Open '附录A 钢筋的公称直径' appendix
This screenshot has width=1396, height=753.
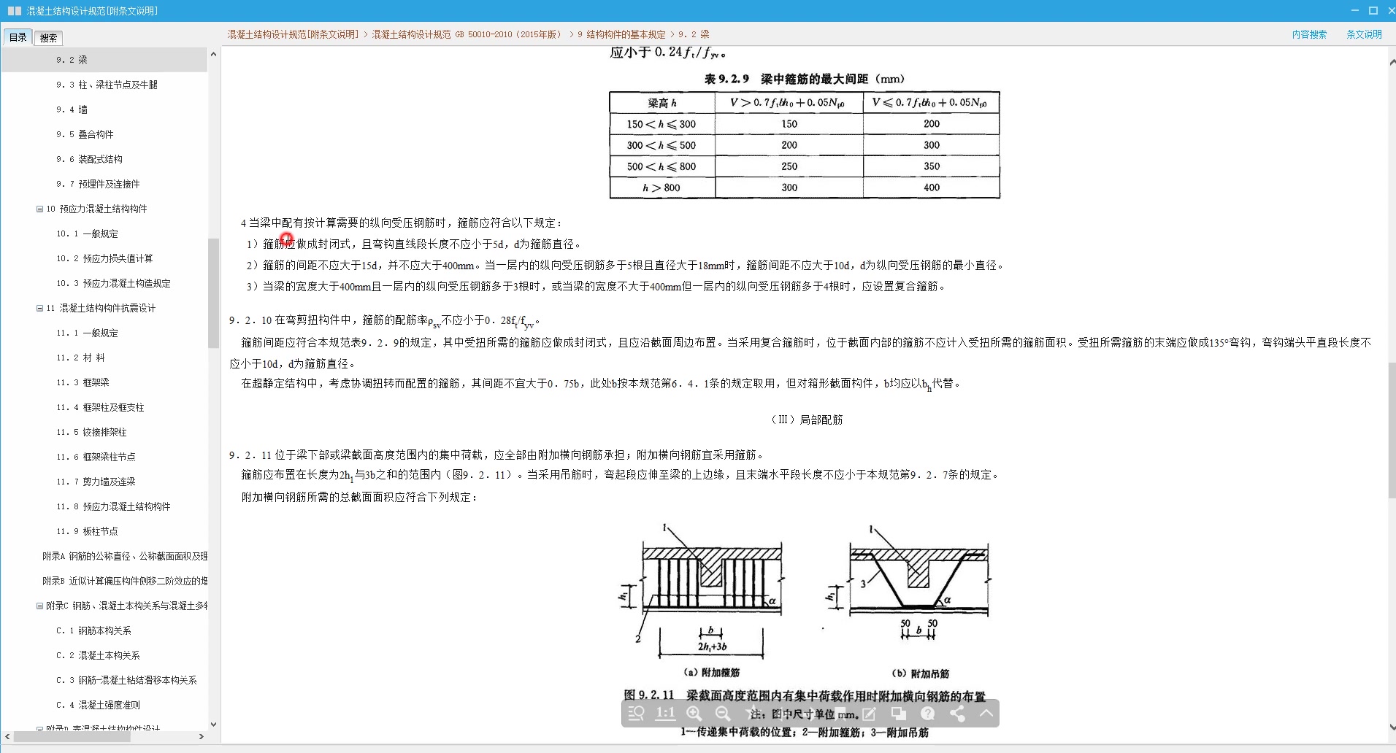pos(125,556)
